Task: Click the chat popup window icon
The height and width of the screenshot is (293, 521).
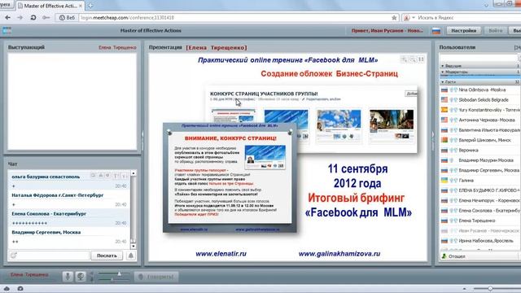Action: (94, 176)
